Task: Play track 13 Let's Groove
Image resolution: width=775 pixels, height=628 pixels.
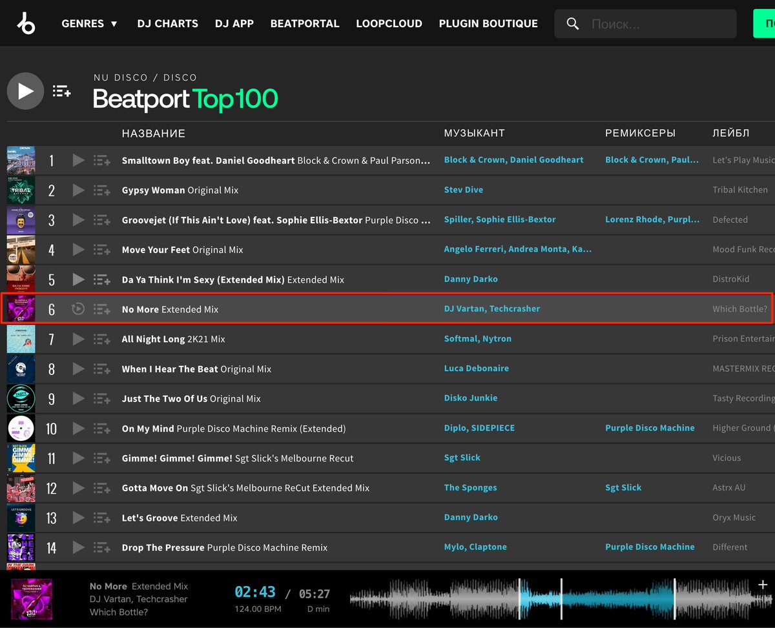Action: click(78, 518)
